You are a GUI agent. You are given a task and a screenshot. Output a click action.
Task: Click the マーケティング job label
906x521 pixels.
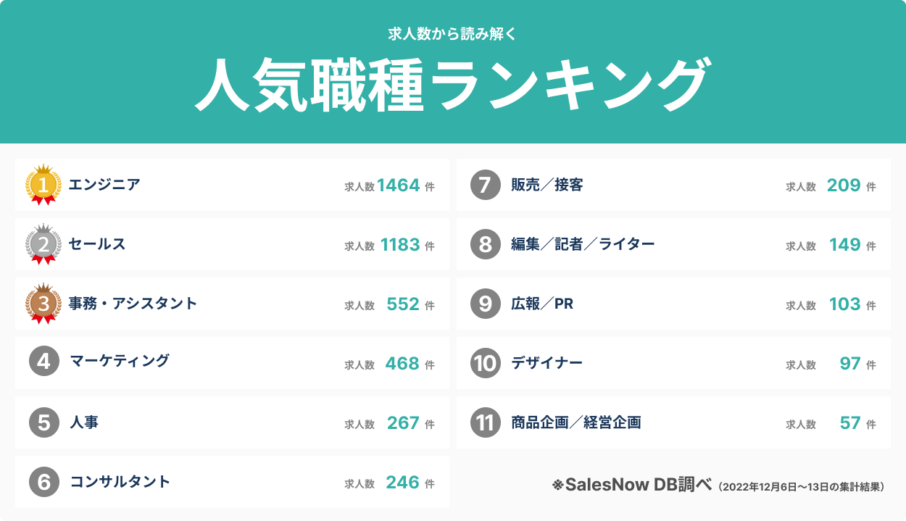tap(120, 362)
